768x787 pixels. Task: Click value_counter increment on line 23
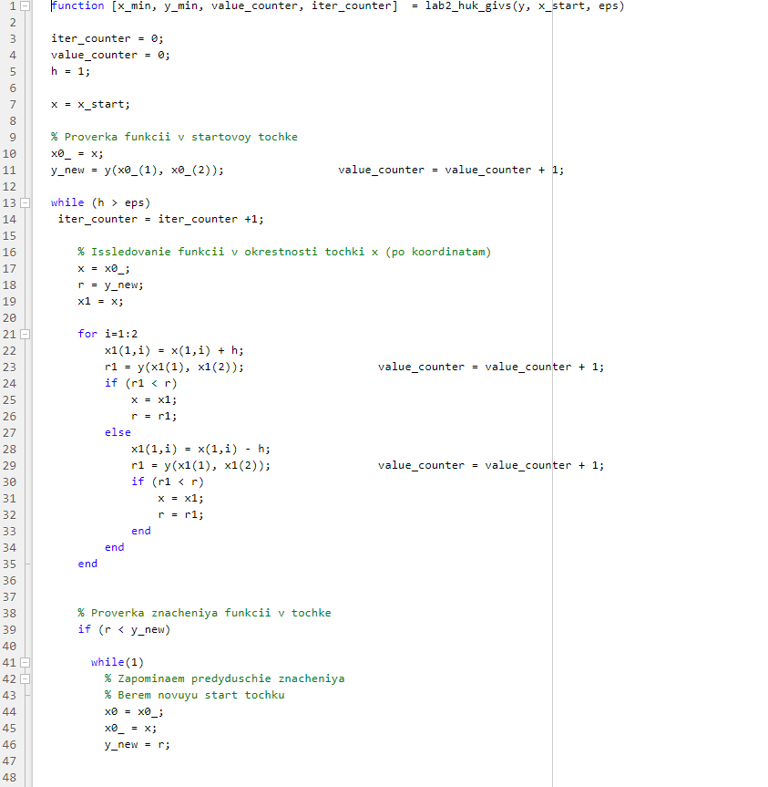point(491,367)
